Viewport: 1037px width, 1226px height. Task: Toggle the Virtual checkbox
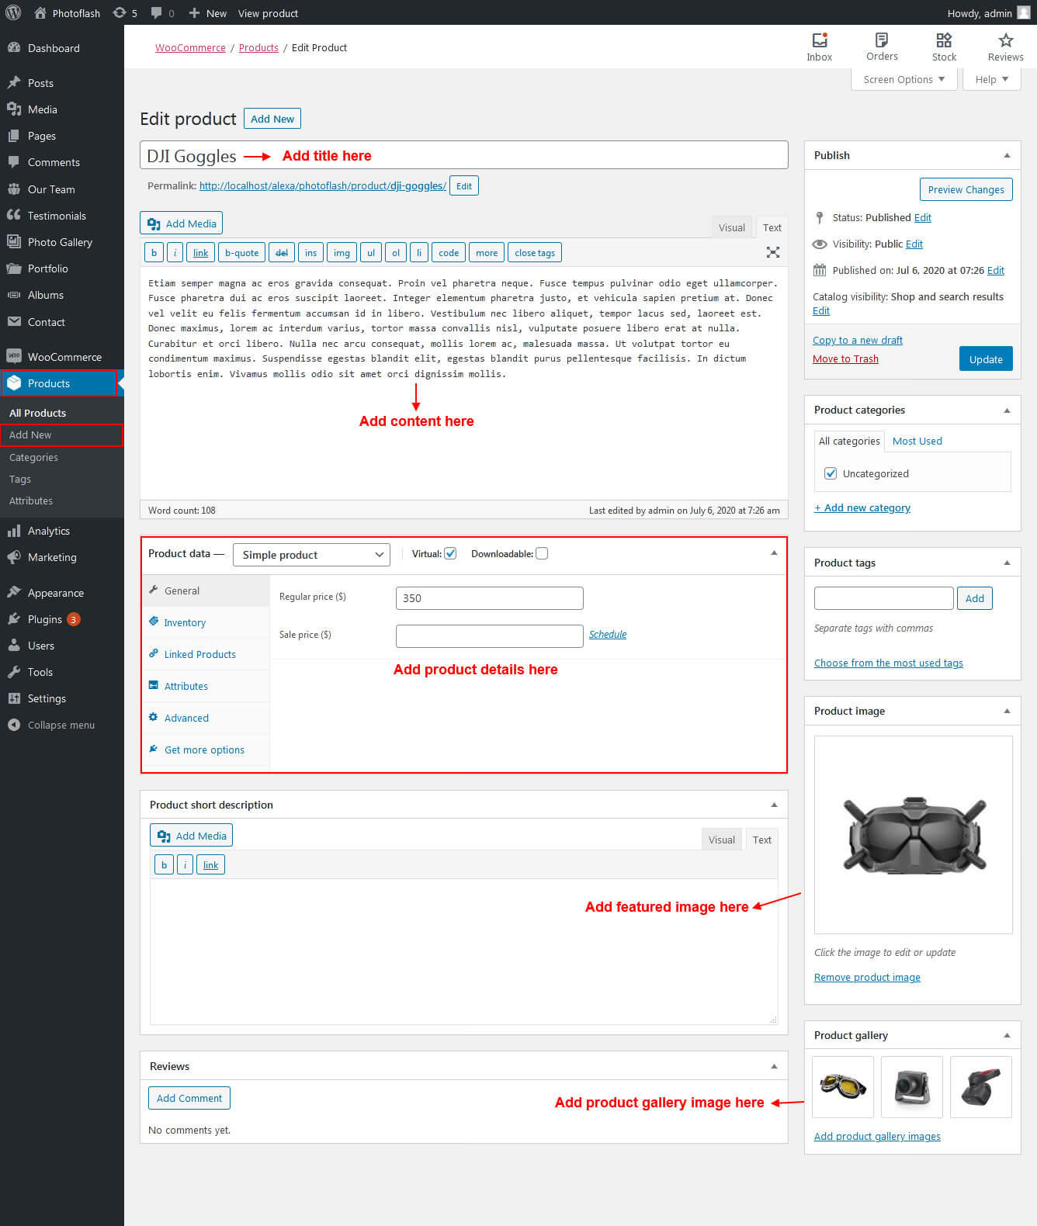450,553
